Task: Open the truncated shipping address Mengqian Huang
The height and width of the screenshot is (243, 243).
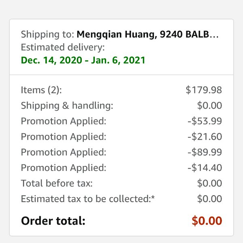Action: (x=147, y=34)
